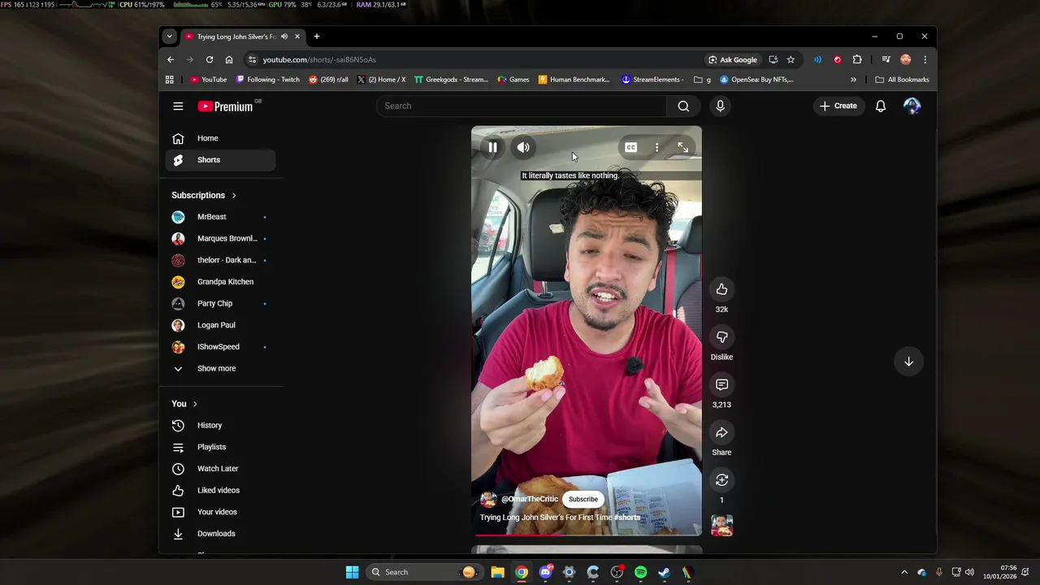Bookmark this page with the star
Viewport: 1040px width, 585px height.
(791, 59)
